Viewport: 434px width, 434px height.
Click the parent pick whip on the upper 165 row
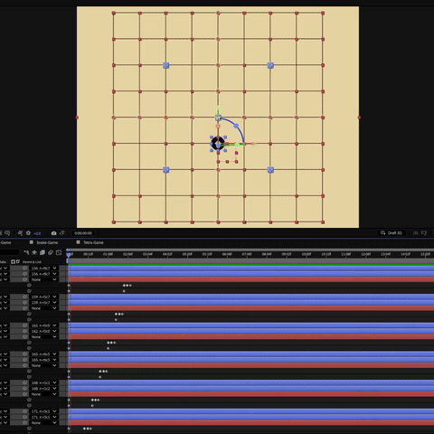click(25, 354)
